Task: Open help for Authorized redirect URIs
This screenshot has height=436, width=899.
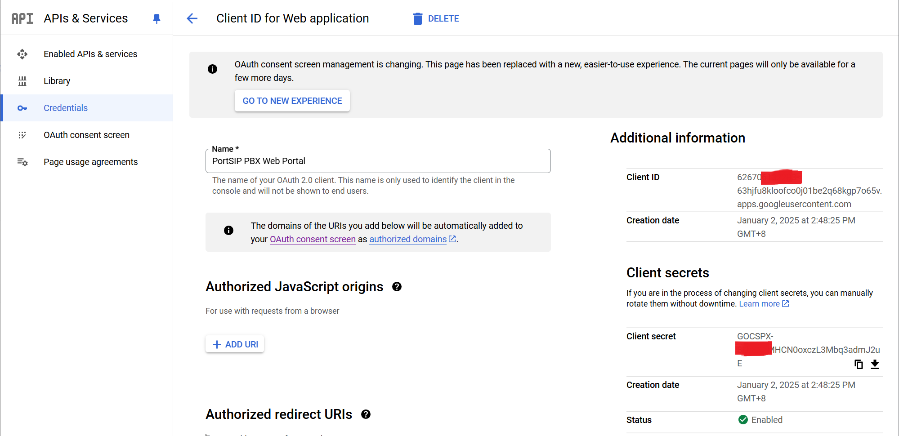Action: tap(366, 414)
